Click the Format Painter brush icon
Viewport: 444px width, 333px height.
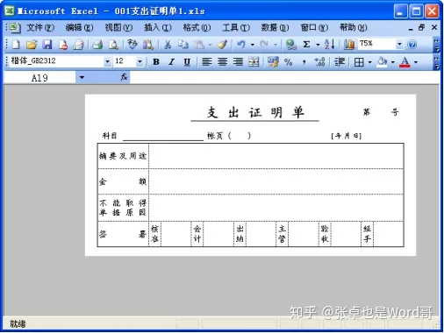[x=222, y=45]
